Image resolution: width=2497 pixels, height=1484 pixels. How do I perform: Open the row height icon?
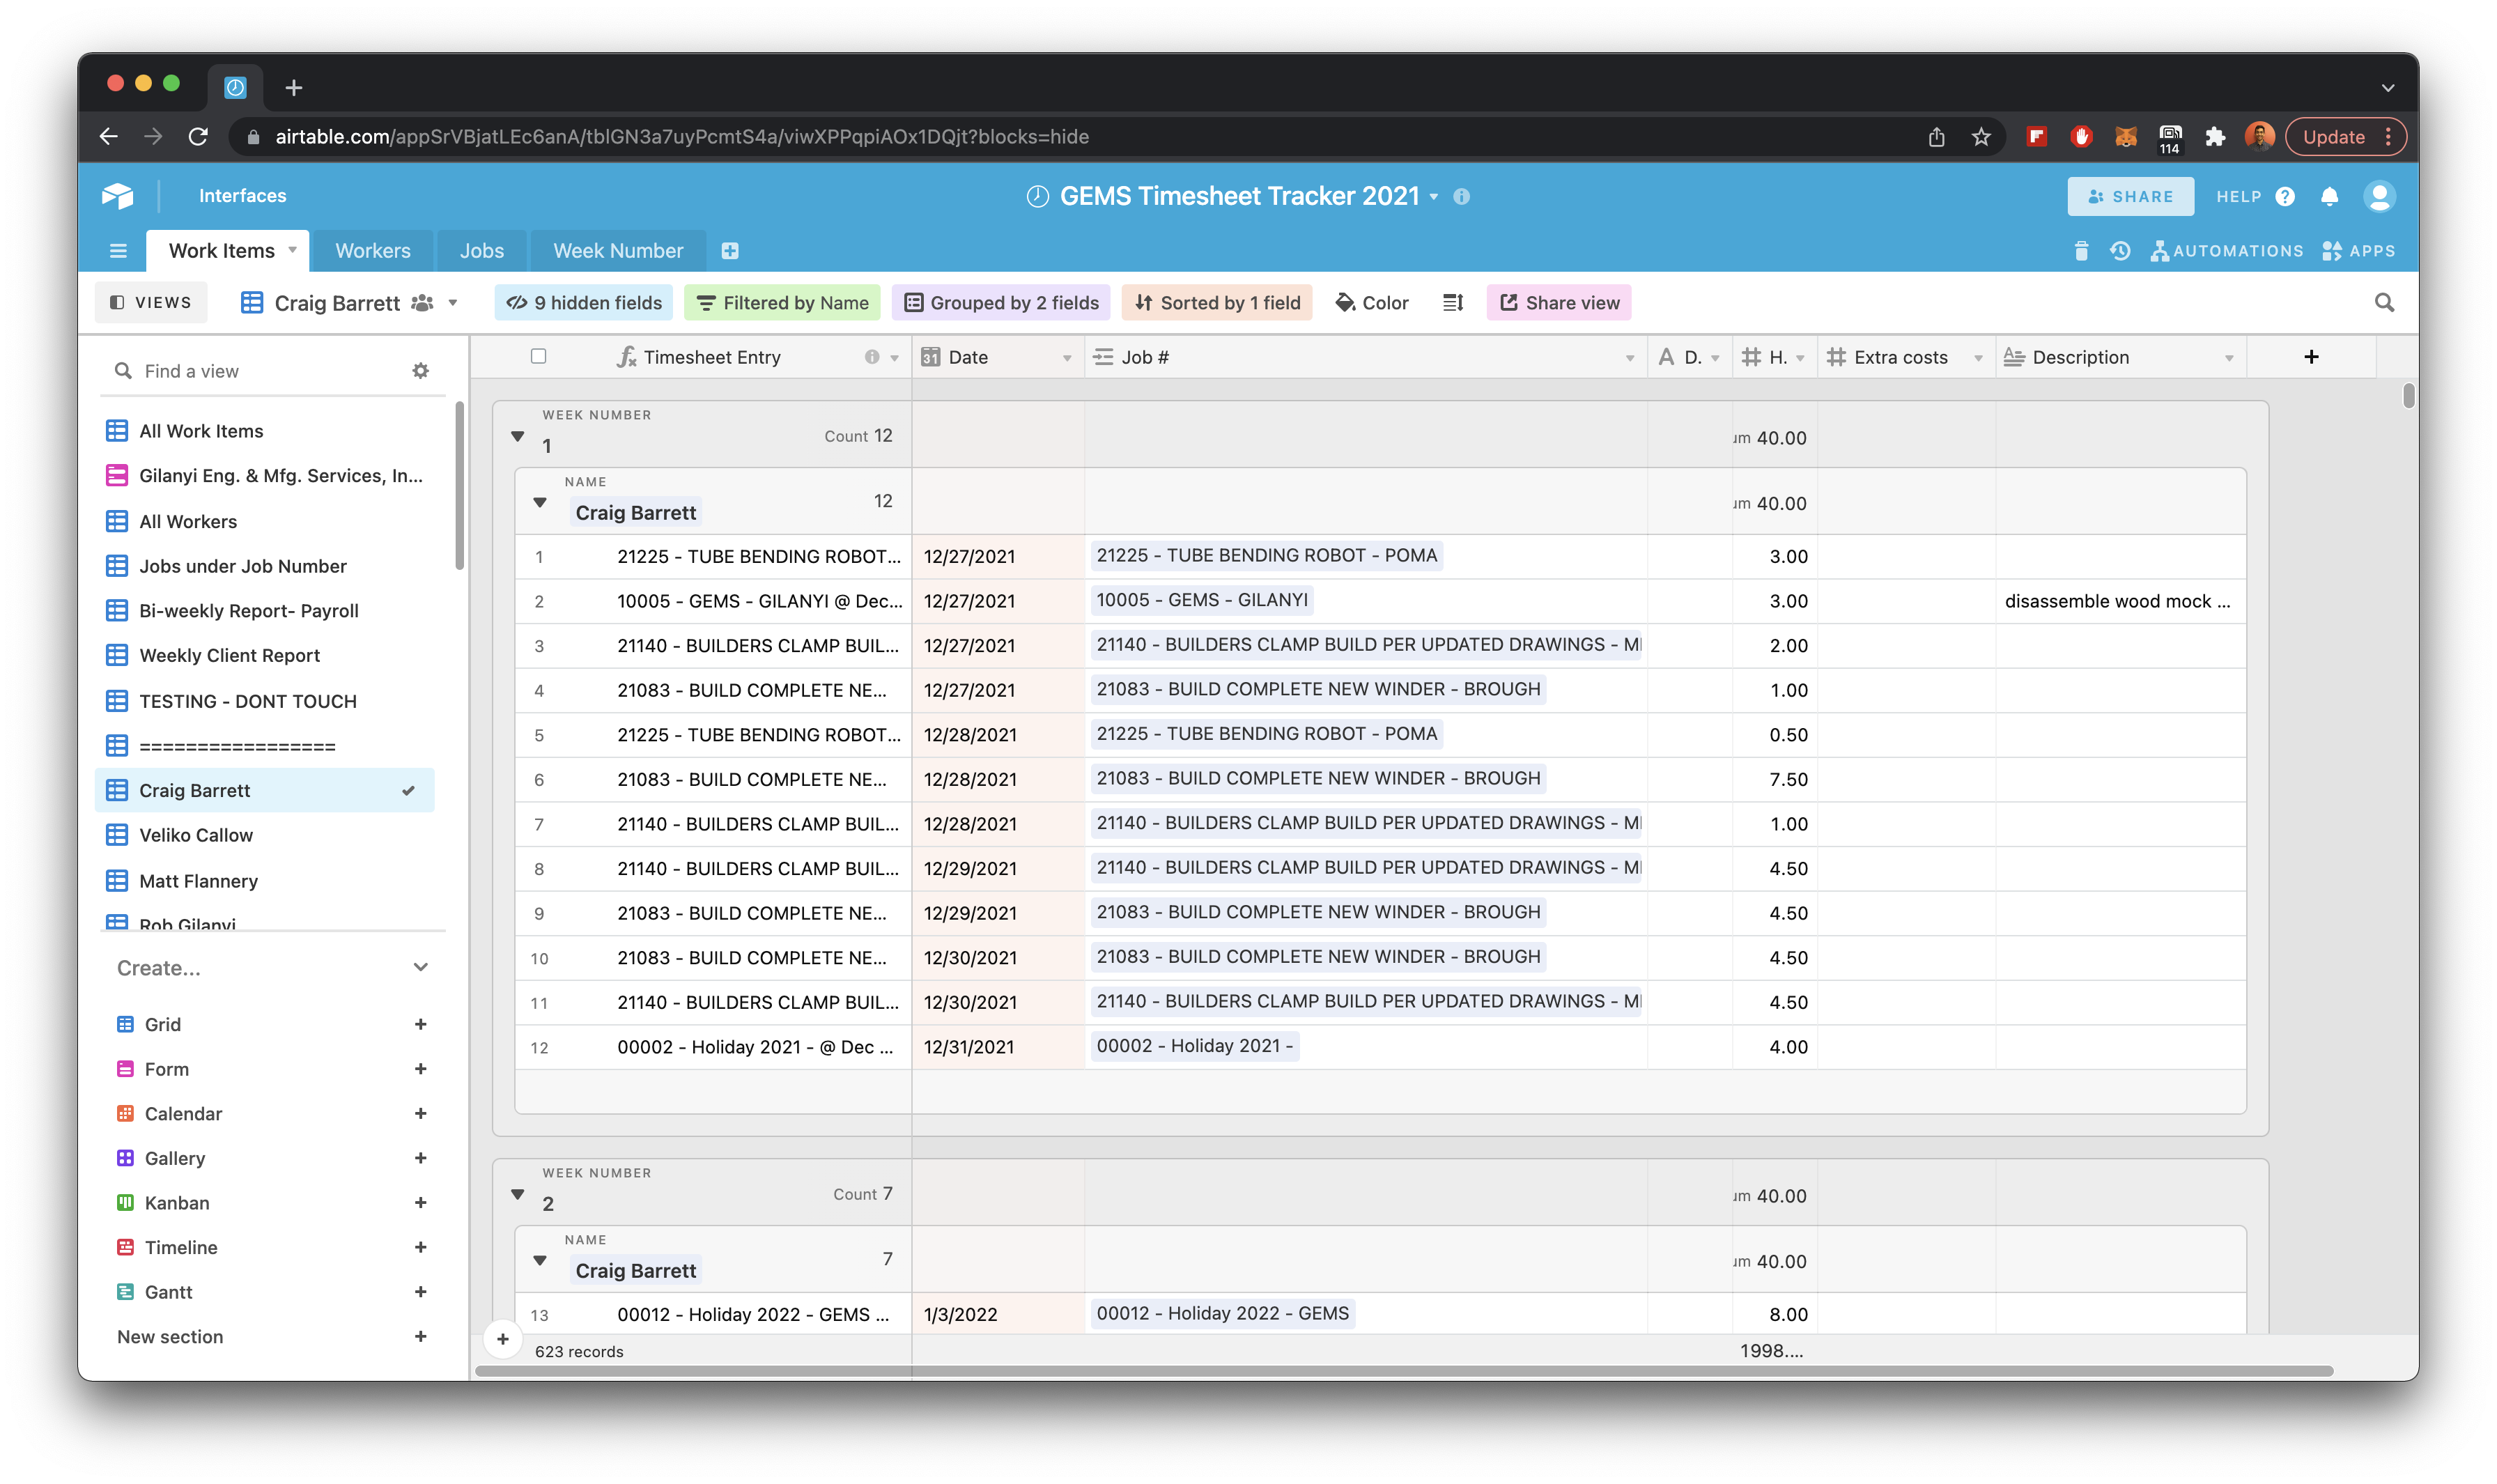pos(1453,303)
